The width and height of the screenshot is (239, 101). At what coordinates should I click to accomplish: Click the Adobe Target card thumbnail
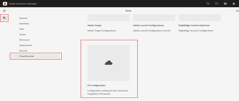109,18
